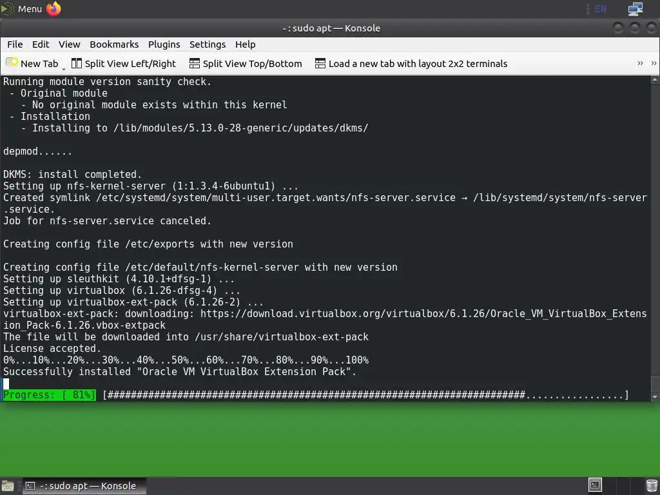Click Split View Left/Right button text
Viewport: 660px width, 495px height.
point(130,64)
